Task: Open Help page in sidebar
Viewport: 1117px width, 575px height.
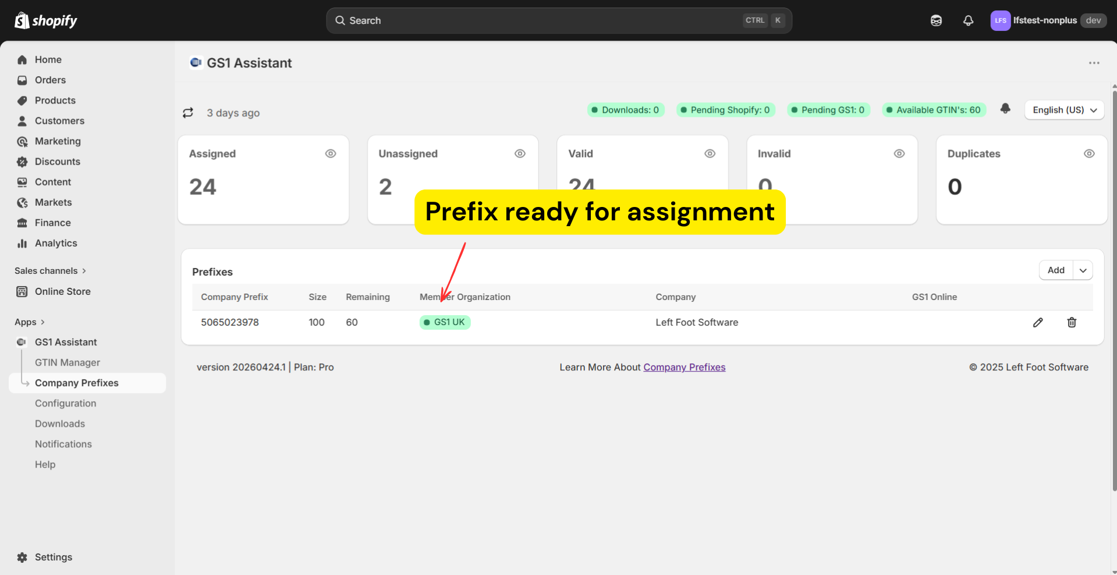Action: pos(45,464)
